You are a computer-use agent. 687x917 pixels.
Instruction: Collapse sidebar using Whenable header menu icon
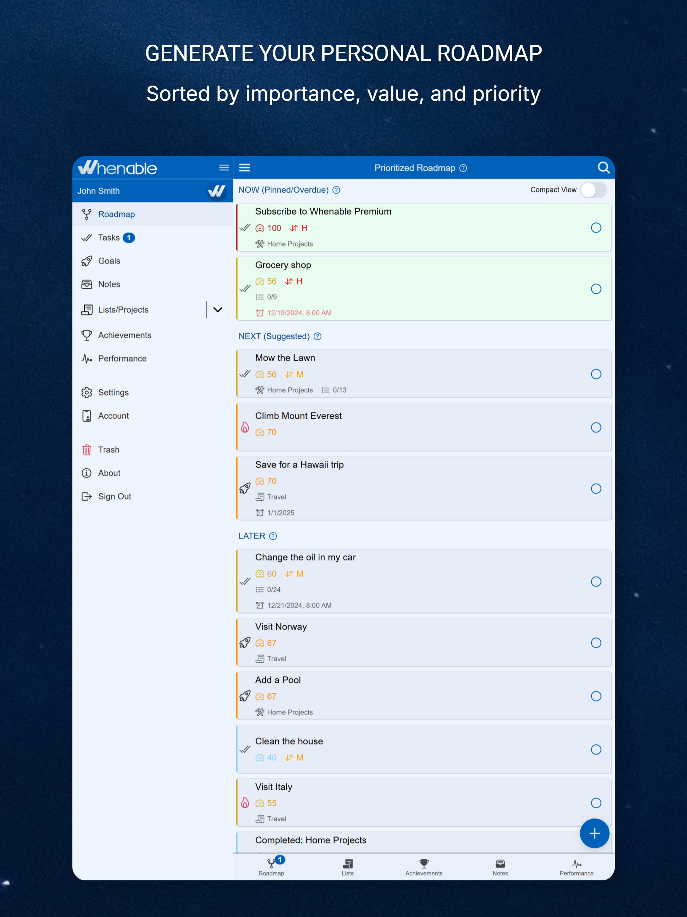point(224,167)
